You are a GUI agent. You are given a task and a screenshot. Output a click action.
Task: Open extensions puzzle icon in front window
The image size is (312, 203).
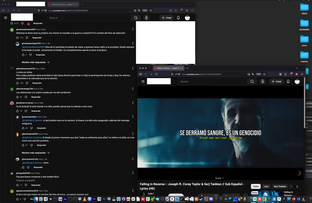click(285, 74)
